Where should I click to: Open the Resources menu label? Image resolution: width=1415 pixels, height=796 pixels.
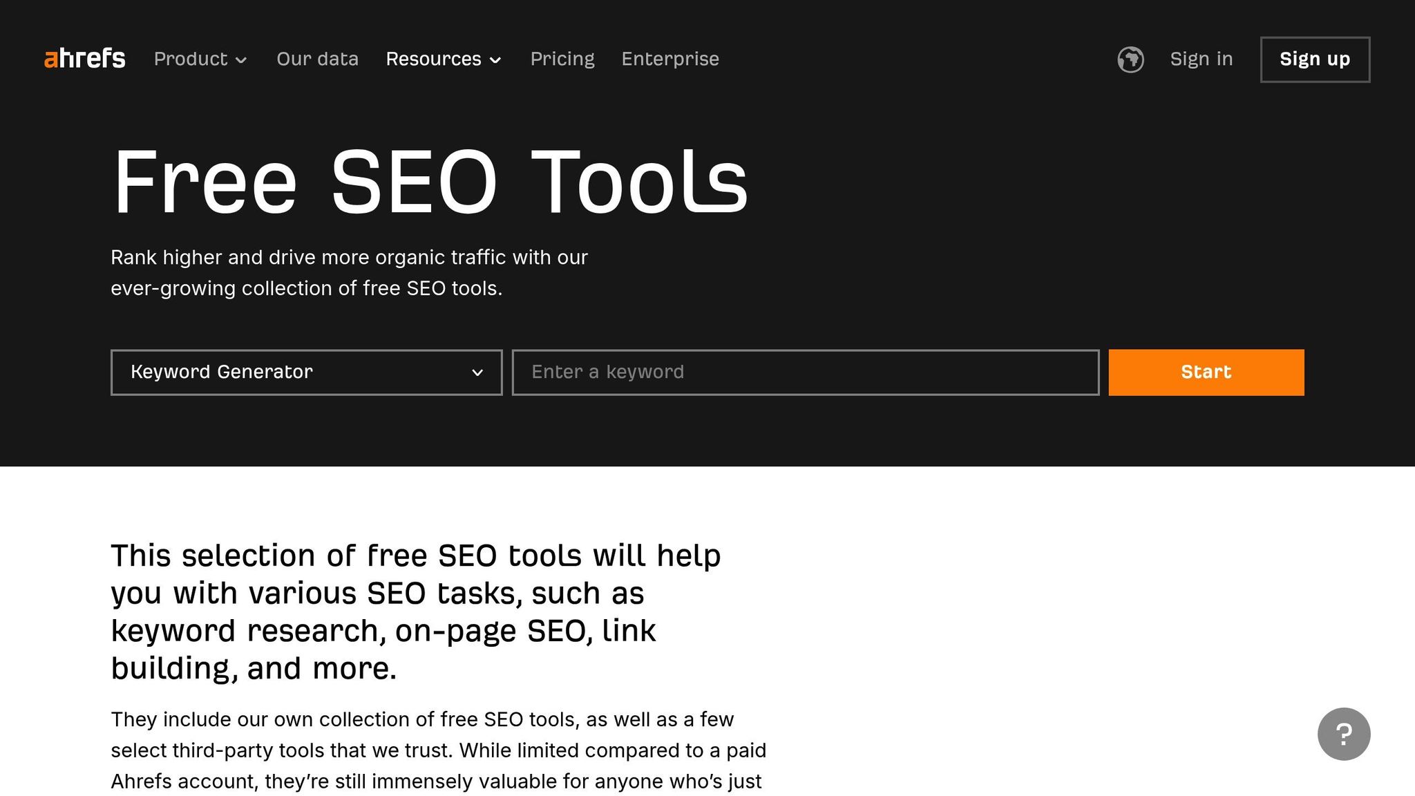[x=433, y=59]
